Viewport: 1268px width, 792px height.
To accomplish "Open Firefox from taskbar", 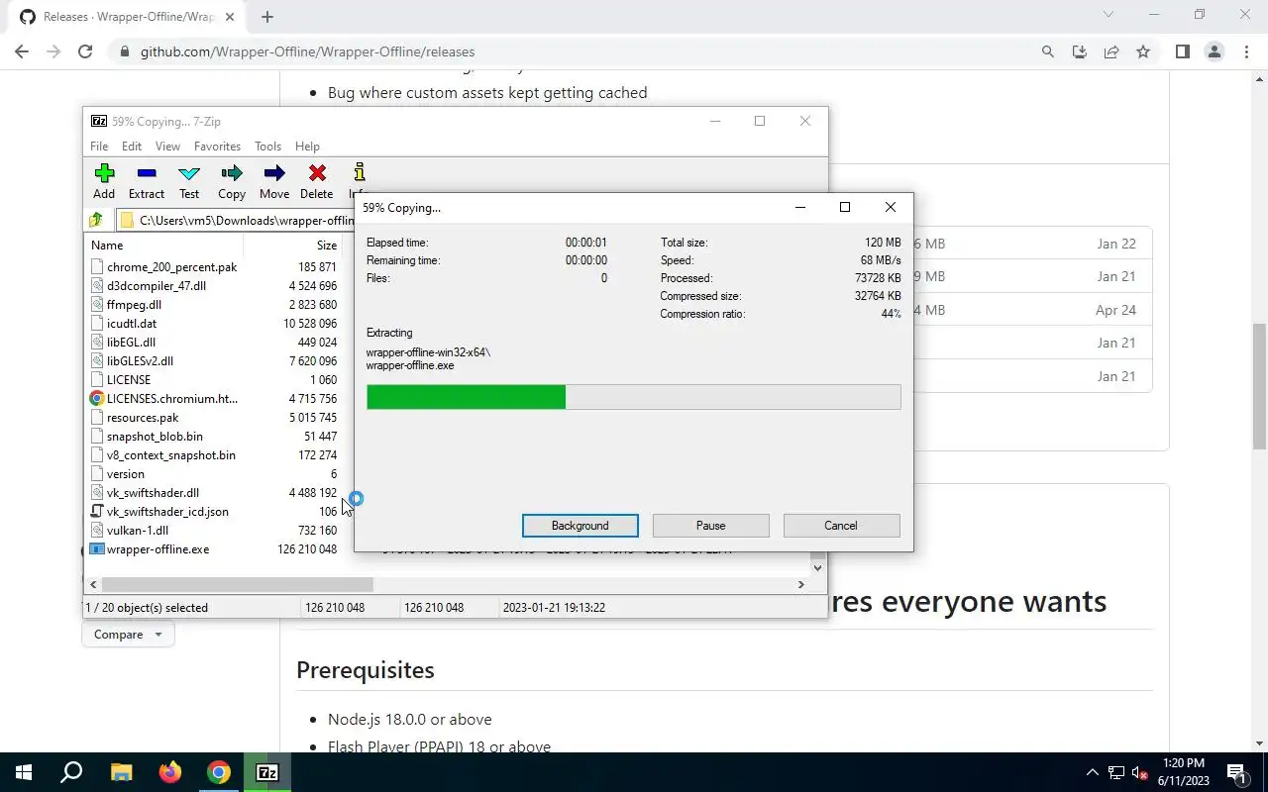I will tap(170, 772).
